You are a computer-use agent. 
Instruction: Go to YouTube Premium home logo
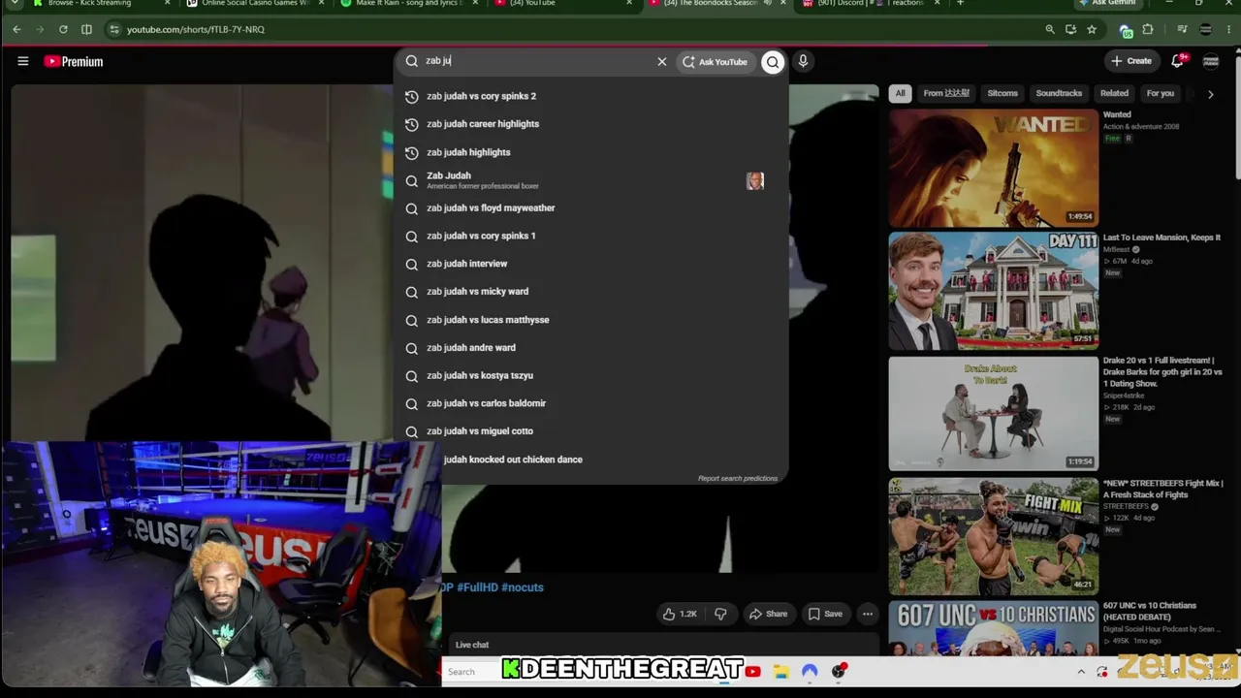pyautogui.click(x=73, y=61)
